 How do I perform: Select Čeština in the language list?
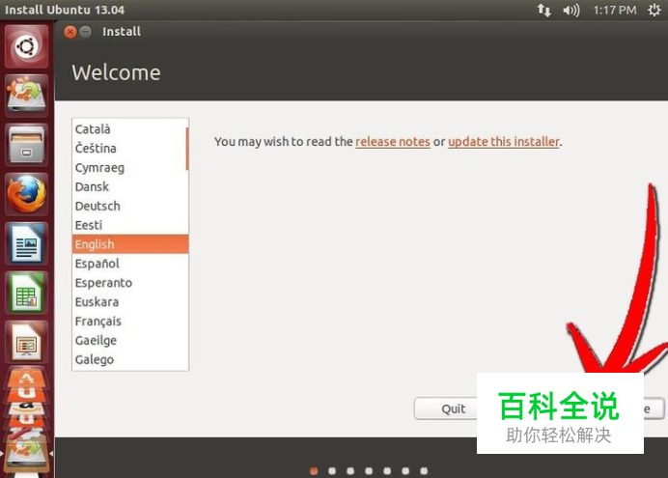[x=130, y=149]
